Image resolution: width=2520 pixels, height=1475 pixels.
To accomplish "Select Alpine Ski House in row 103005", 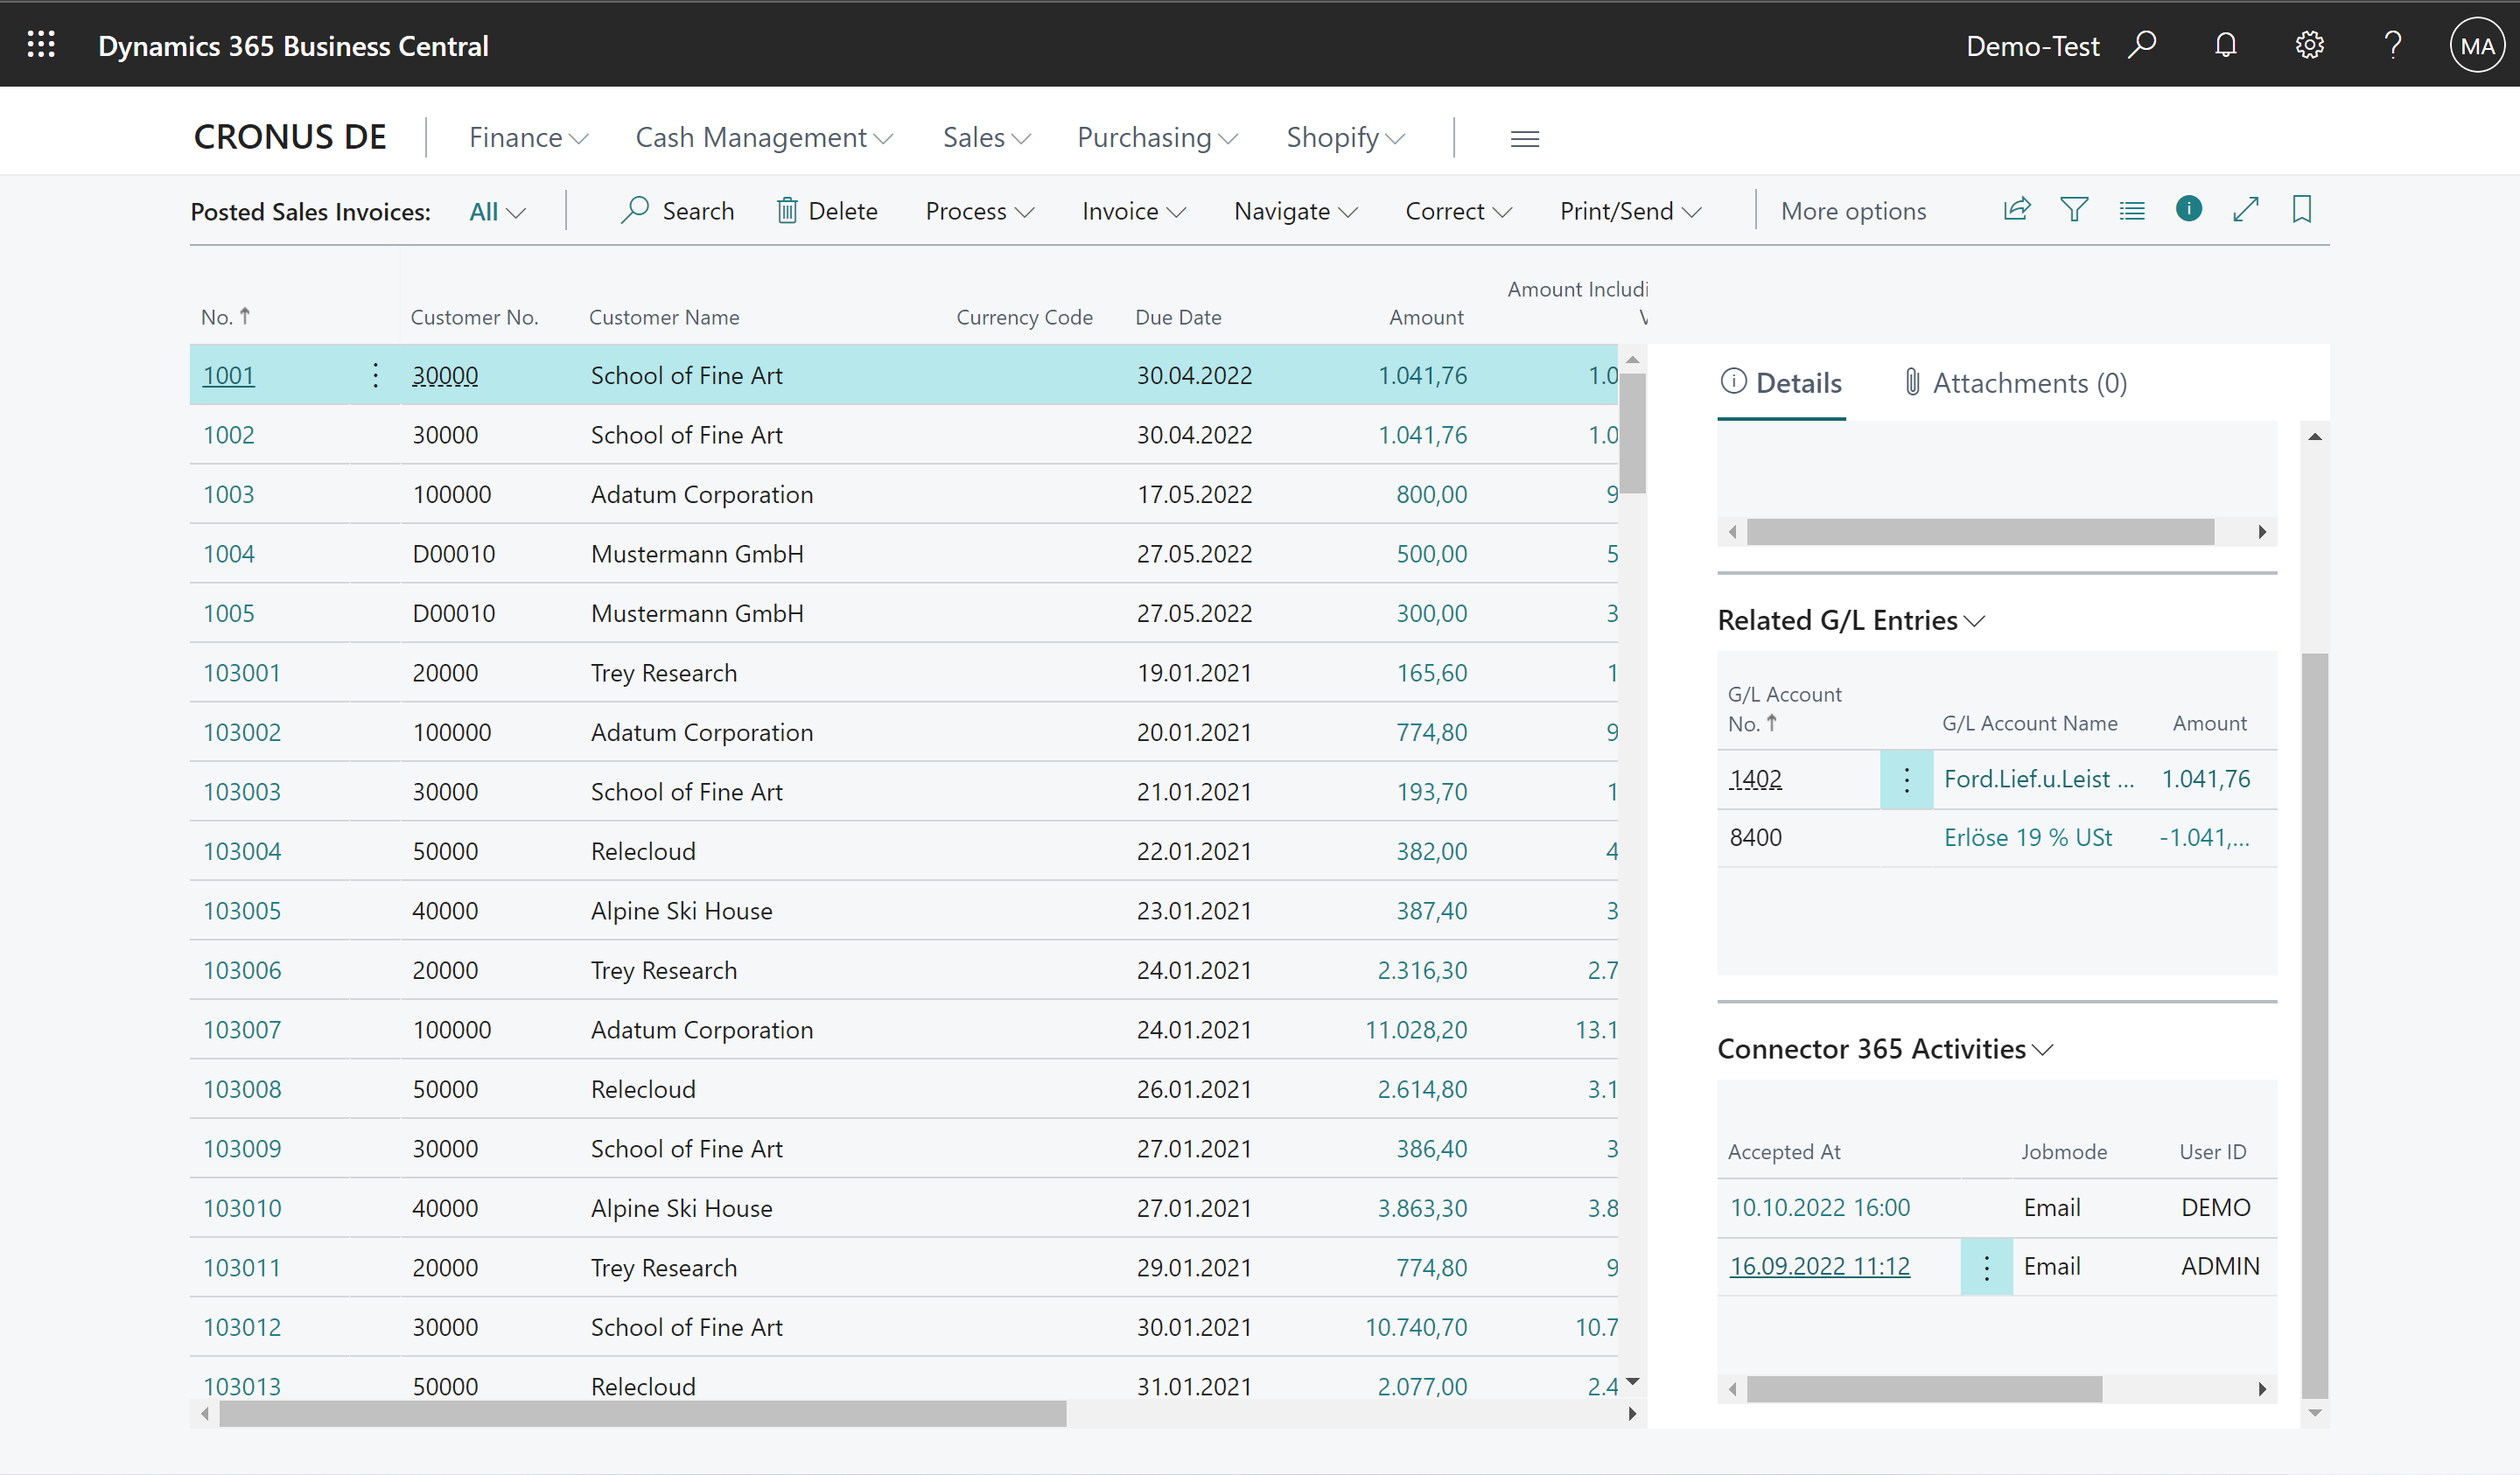I will 681,911.
